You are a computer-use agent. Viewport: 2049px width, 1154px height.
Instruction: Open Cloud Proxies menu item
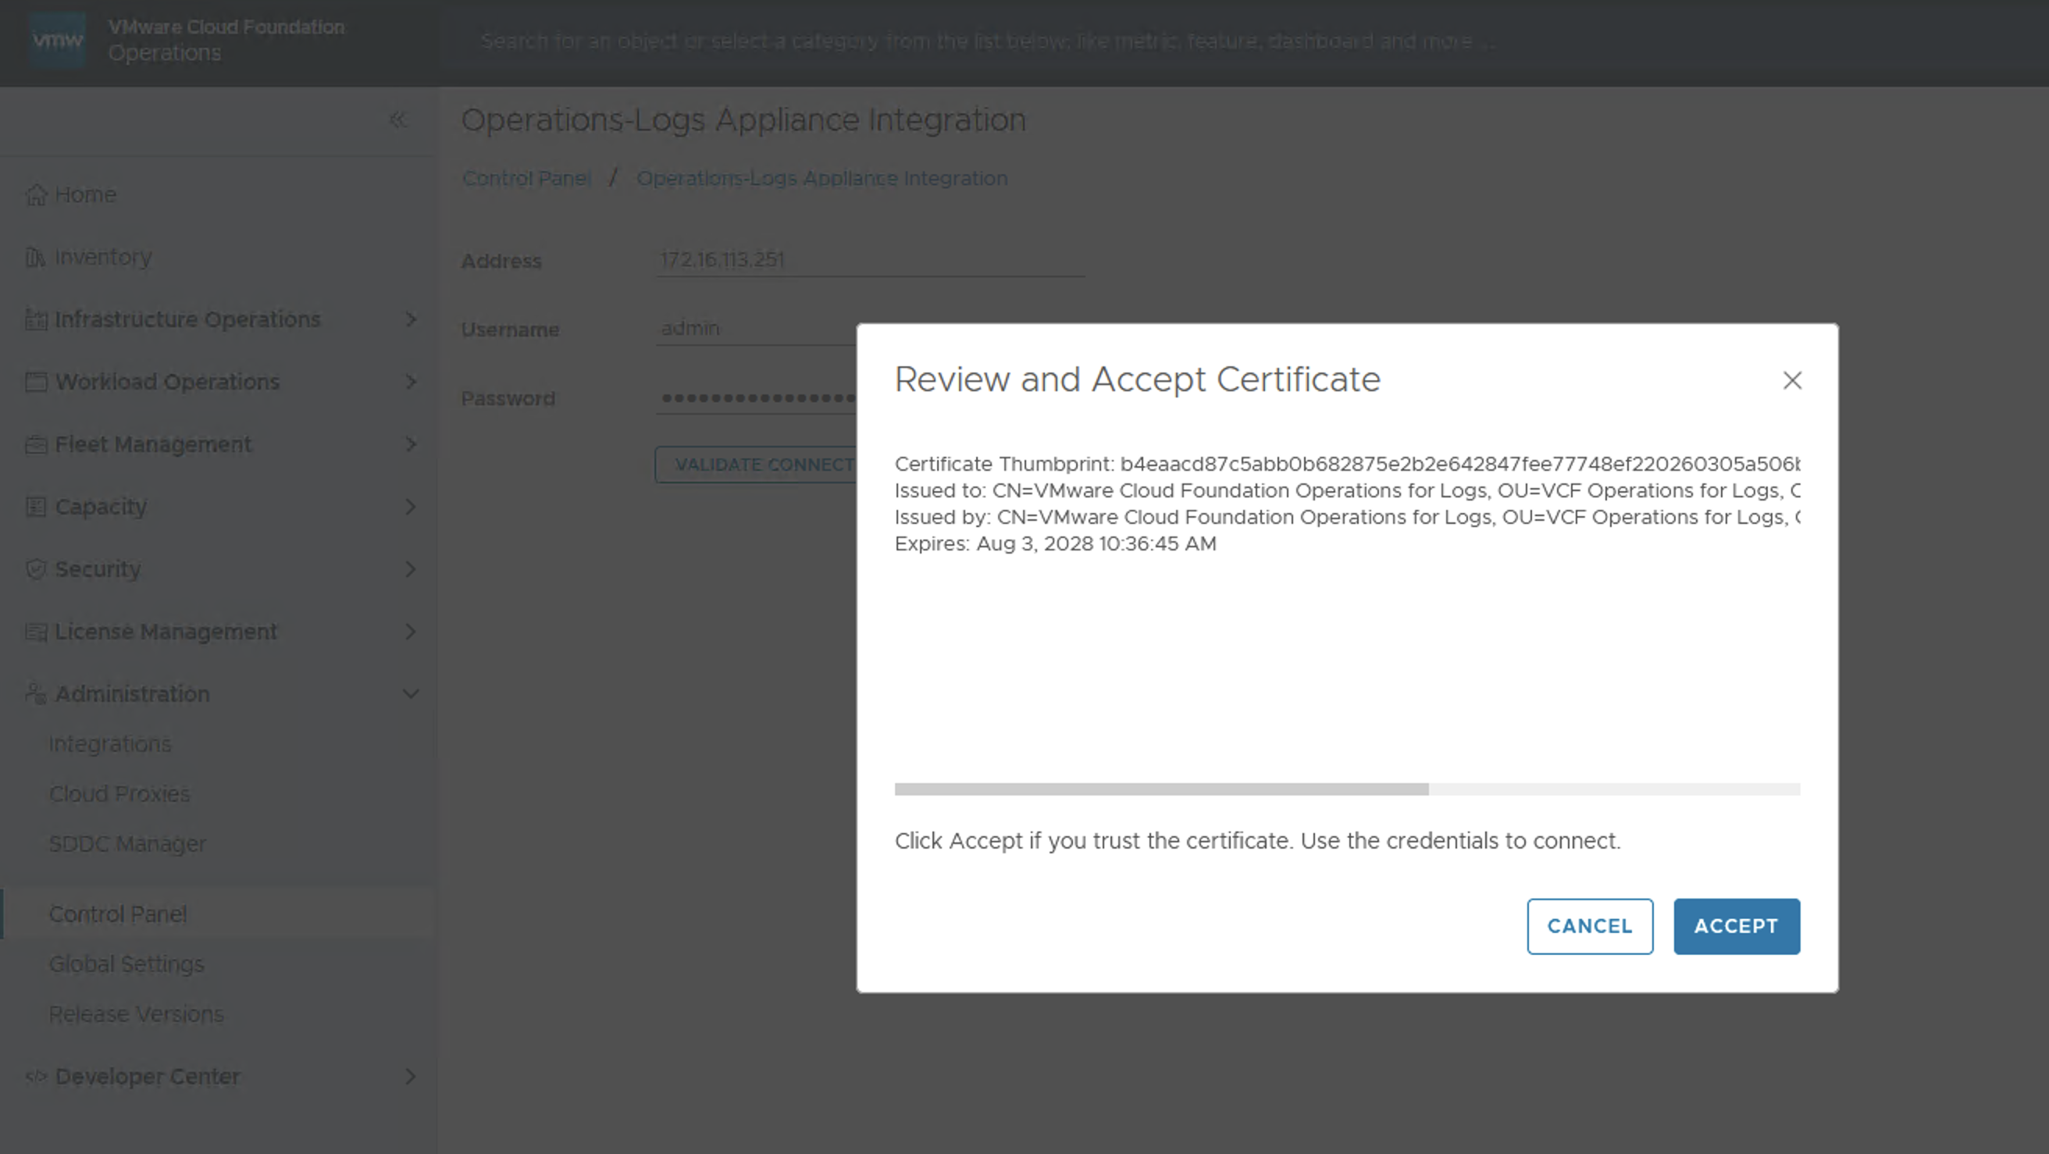point(119,794)
